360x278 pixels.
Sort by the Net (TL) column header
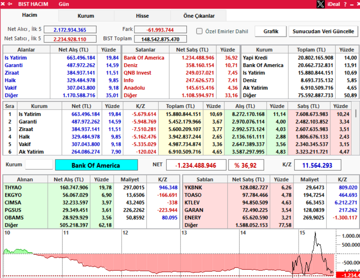click(81, 106)
